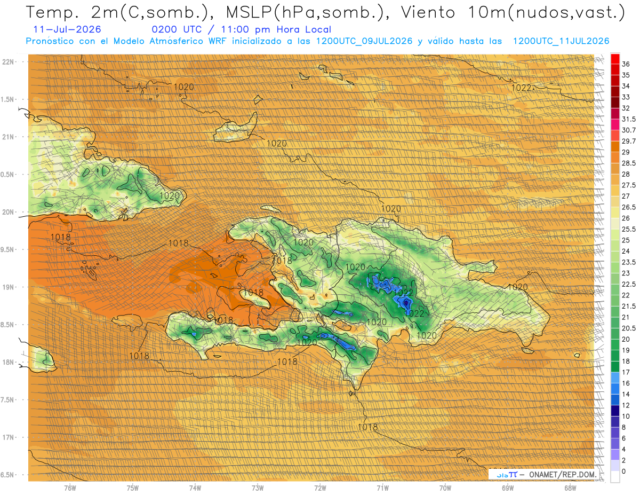Click the '72W' longitude axis label
This screenshot has height=495, width=640.
(x=320, y=489)
